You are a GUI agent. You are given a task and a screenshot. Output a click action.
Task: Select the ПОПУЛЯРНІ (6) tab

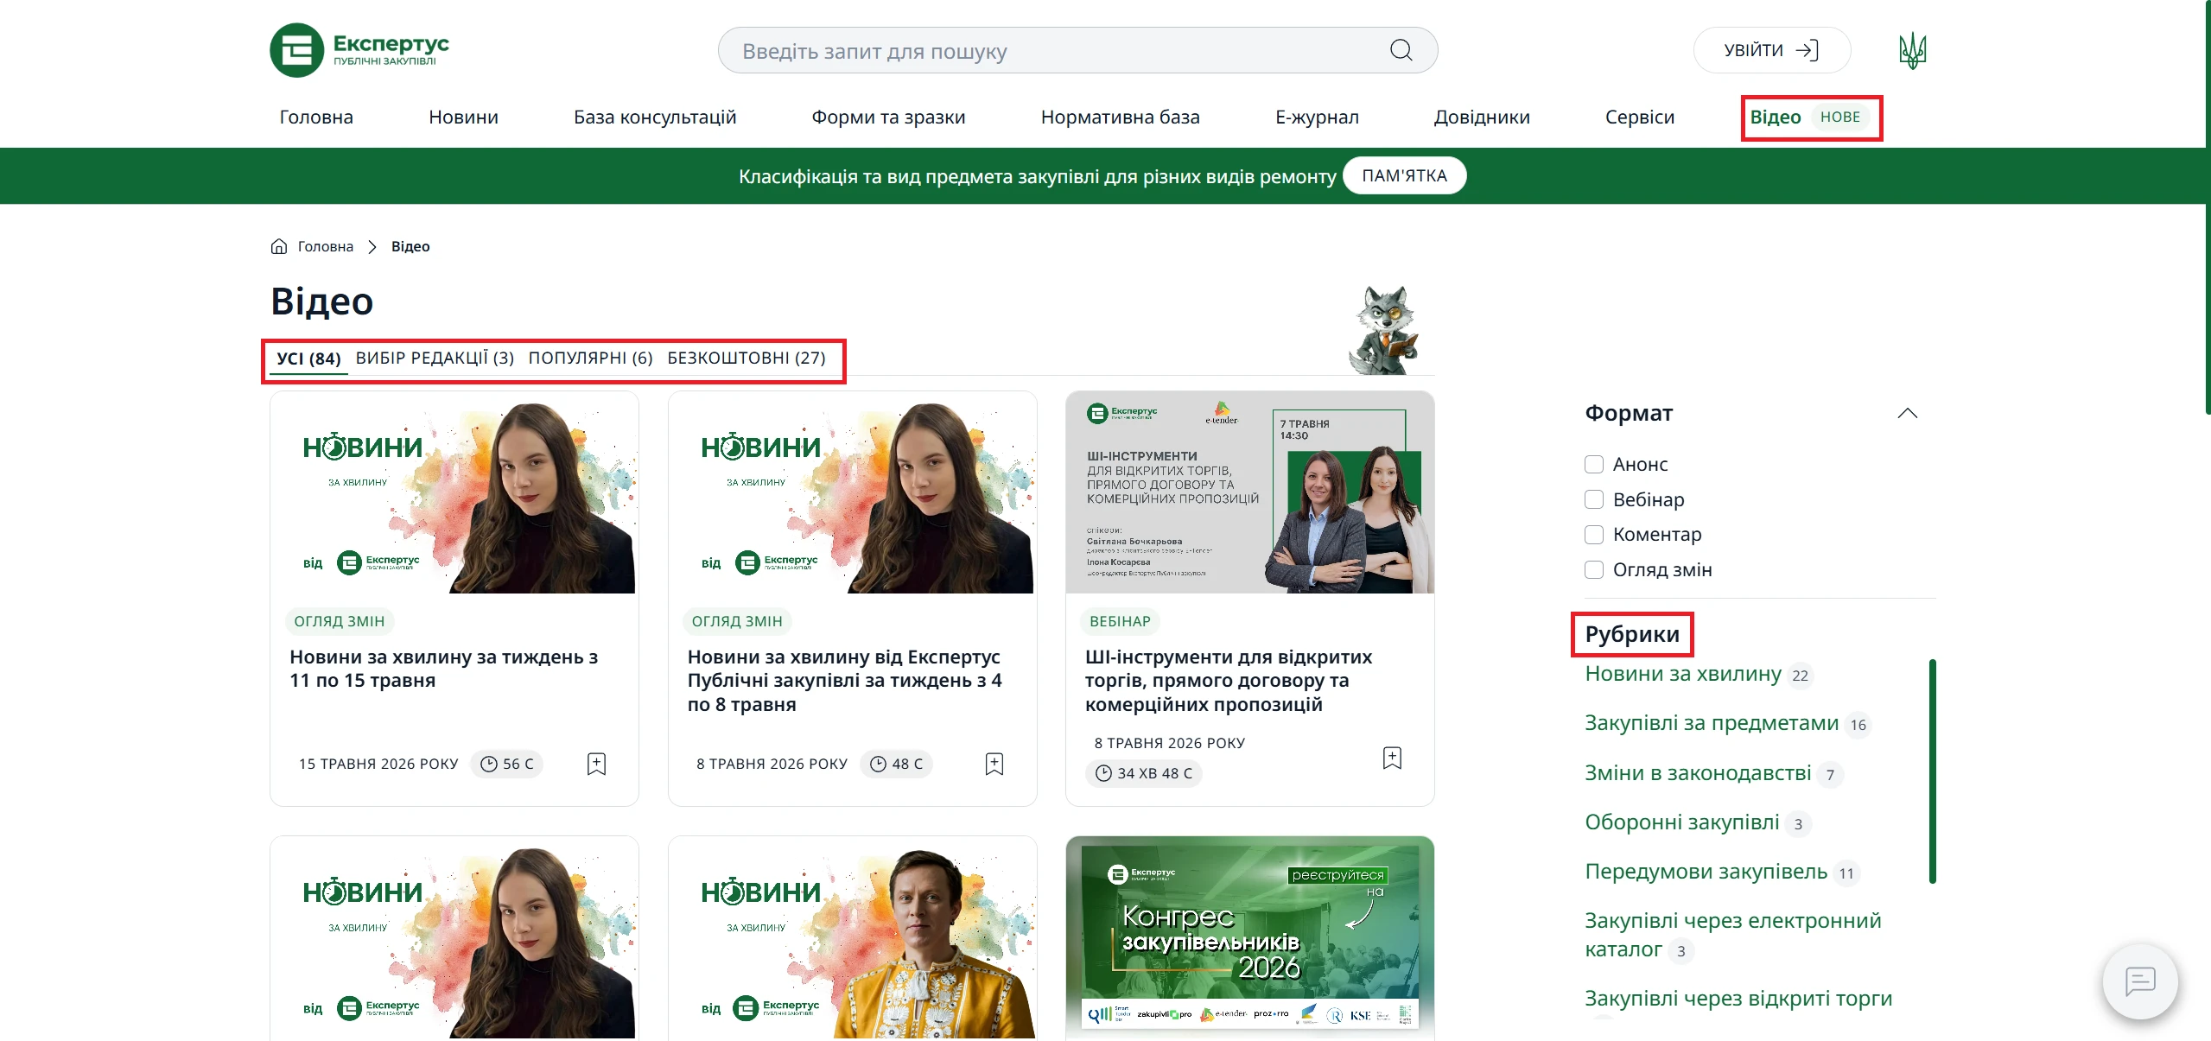click(590, 358)
